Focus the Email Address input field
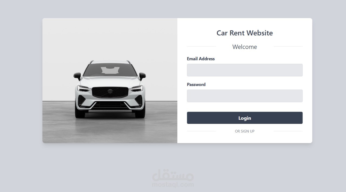The width and height of the screenshot is (346, 192). click(245, 70)
